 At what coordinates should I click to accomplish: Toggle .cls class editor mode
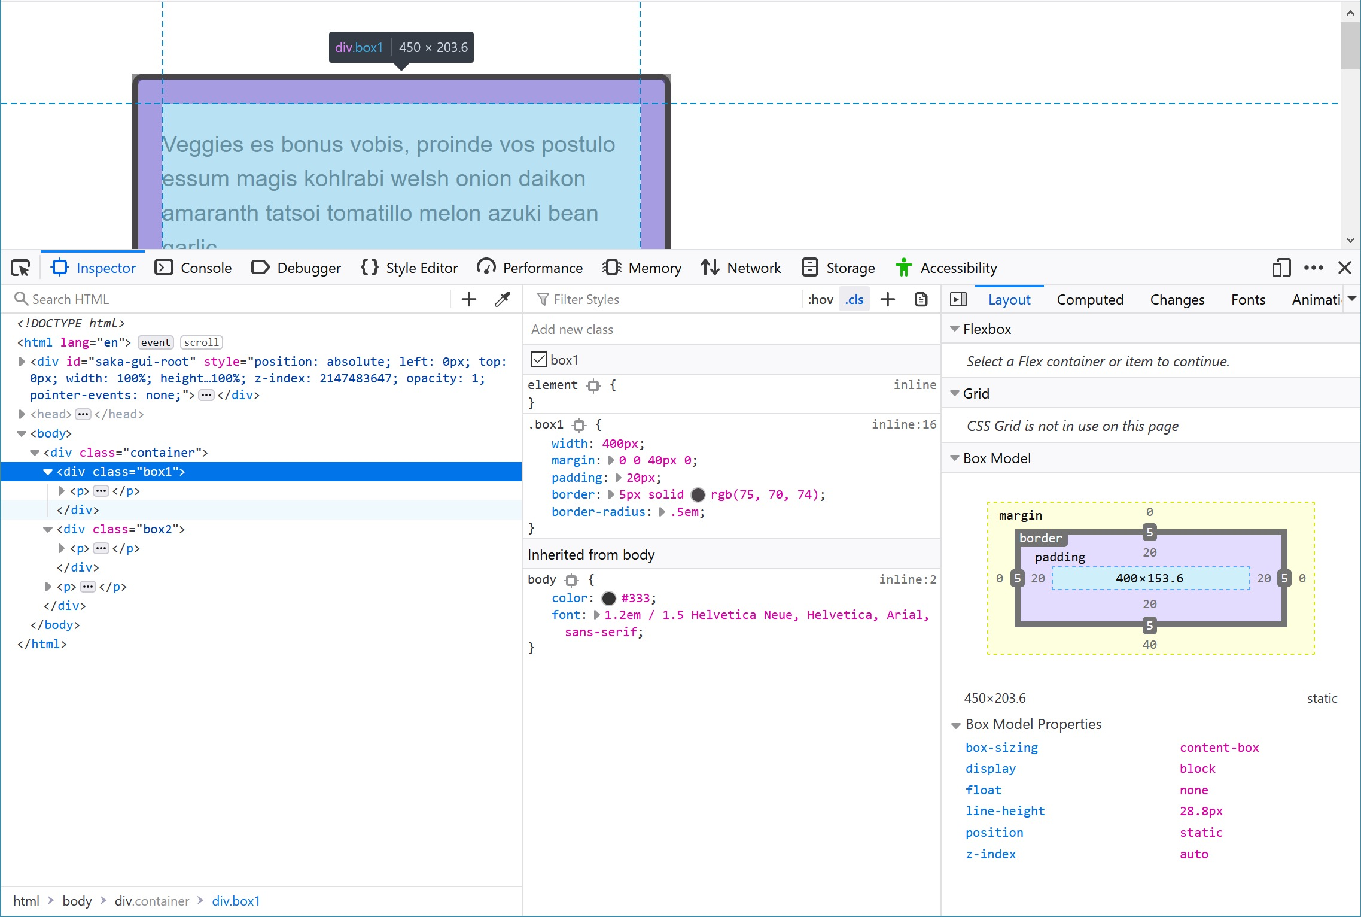855,298
